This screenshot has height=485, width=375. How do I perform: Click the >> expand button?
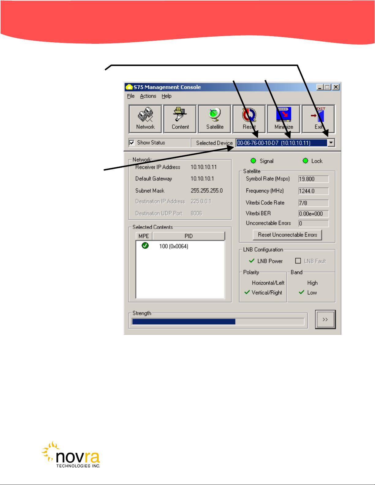point(325,319)
